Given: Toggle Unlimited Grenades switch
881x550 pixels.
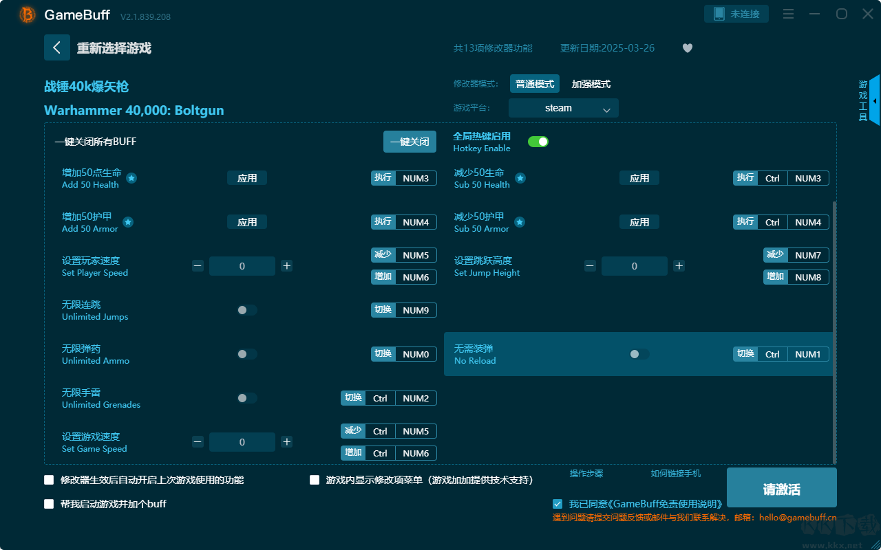Looking at the screenshot, I should pos(247,398).
